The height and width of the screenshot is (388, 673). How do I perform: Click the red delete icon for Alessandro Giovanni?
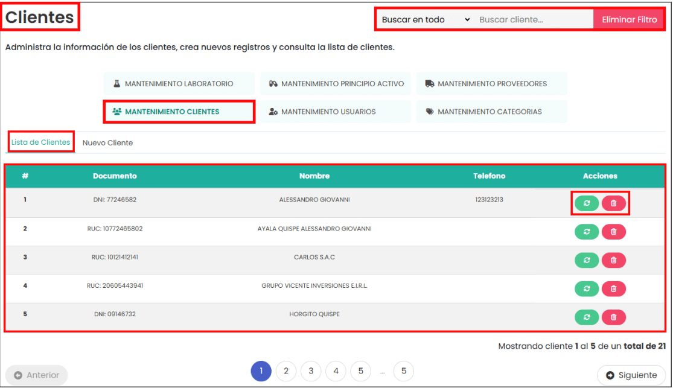click(614, 203)
